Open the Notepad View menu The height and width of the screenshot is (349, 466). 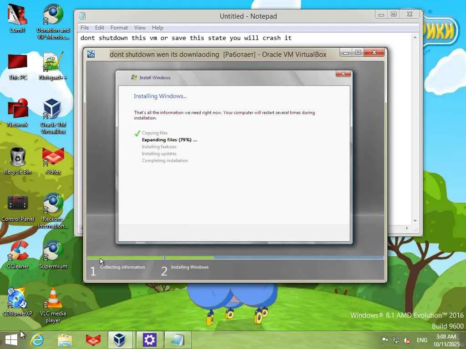pos(140,28)
